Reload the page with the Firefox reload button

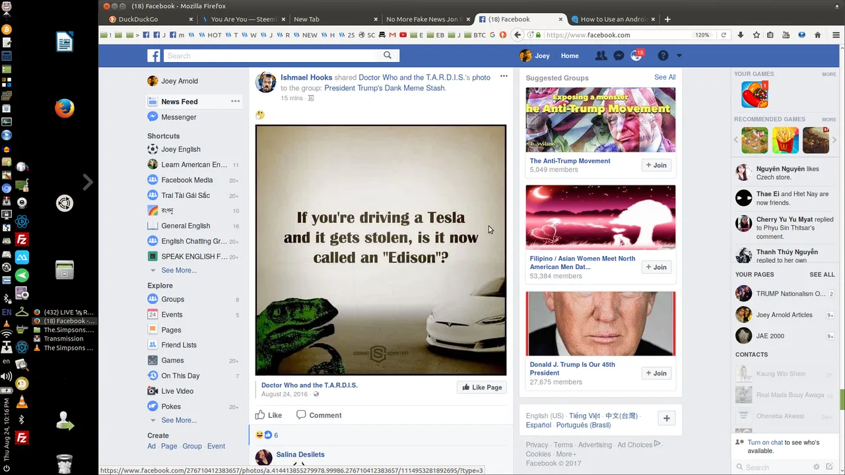pyautogui.click(x=724, y=35)
